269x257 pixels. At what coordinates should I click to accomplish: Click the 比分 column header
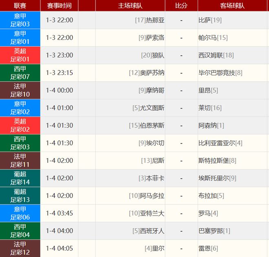181,6
